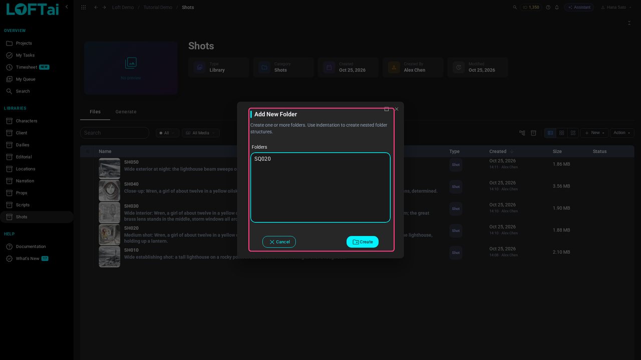The height and width of the screenshot is (360, 641).
Task: Click the top bar search magnifier icon
Action: coord(515,7)
